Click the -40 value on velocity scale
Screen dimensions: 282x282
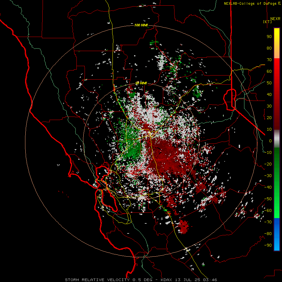pyautogui.click(x=268, y=187)
